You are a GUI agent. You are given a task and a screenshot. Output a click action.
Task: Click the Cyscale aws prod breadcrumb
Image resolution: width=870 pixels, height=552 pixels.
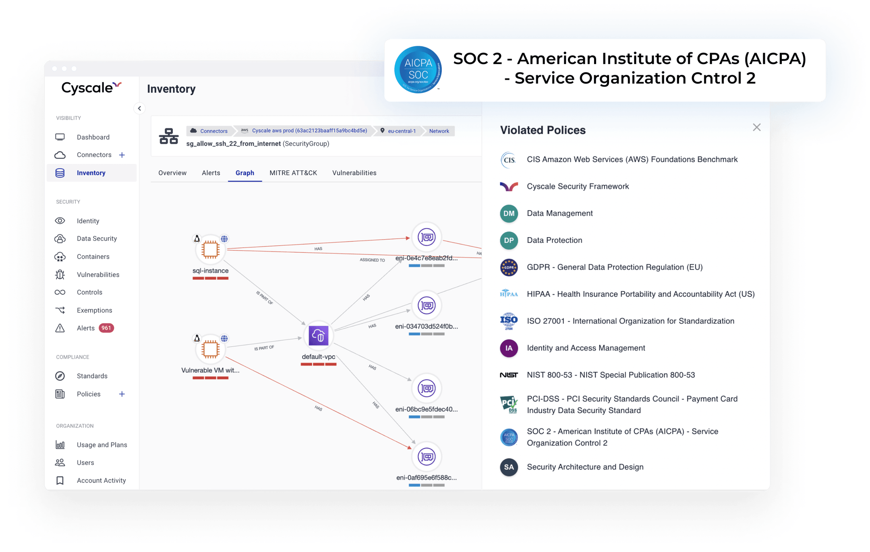tap(304, 131)
